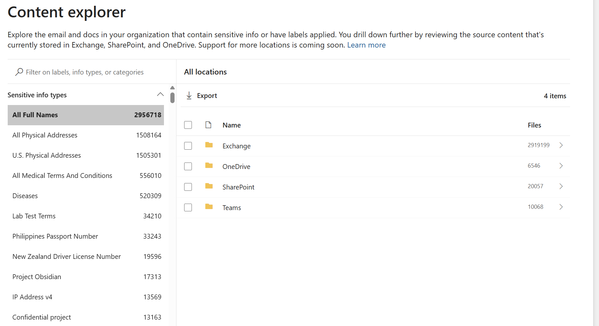Click the sidebar vertical scrollbar thumb
Viewport: 599px width, 326px height.
point(172,98)
